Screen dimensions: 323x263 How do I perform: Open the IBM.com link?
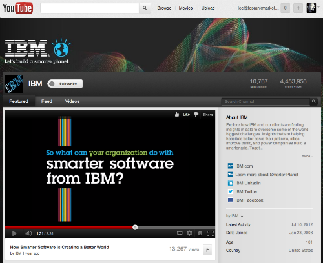tap(244, 166)
